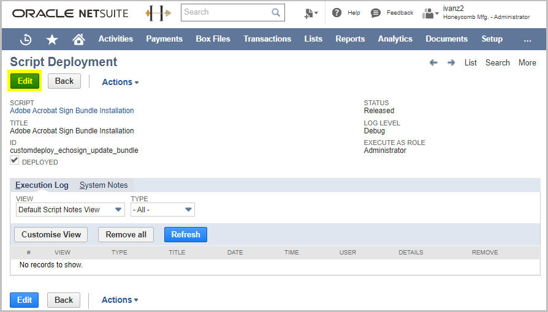Open the Type dropdown showing All
548x312 pixels.
(162, 210)
